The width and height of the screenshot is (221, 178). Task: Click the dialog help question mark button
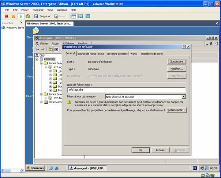(184, 47)
